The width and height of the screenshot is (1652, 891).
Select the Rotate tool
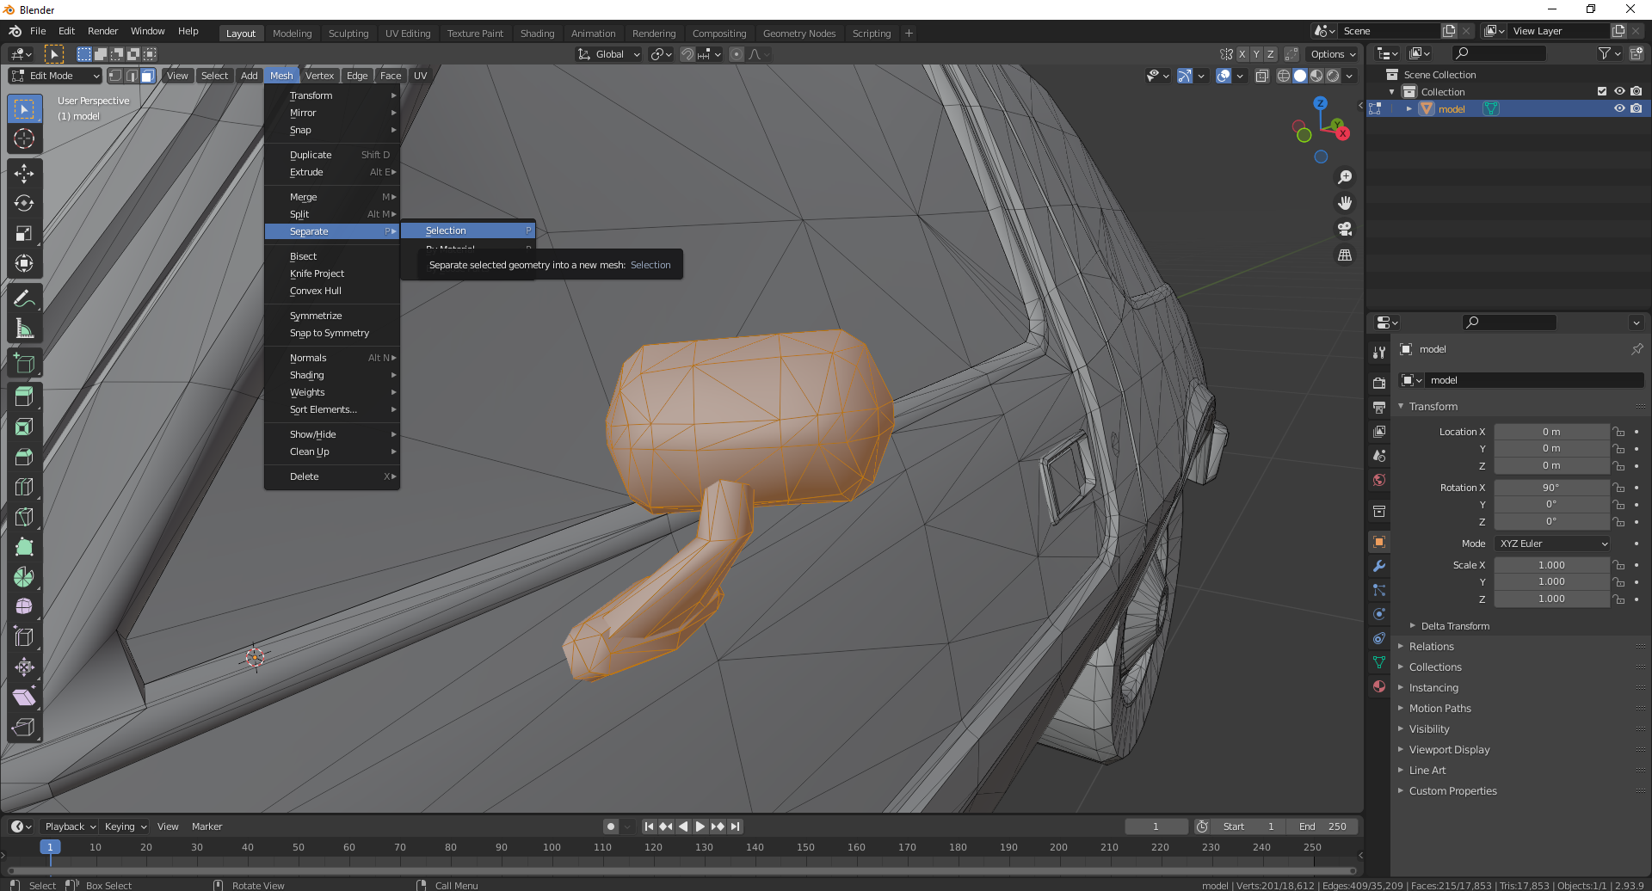click(24, 204)
